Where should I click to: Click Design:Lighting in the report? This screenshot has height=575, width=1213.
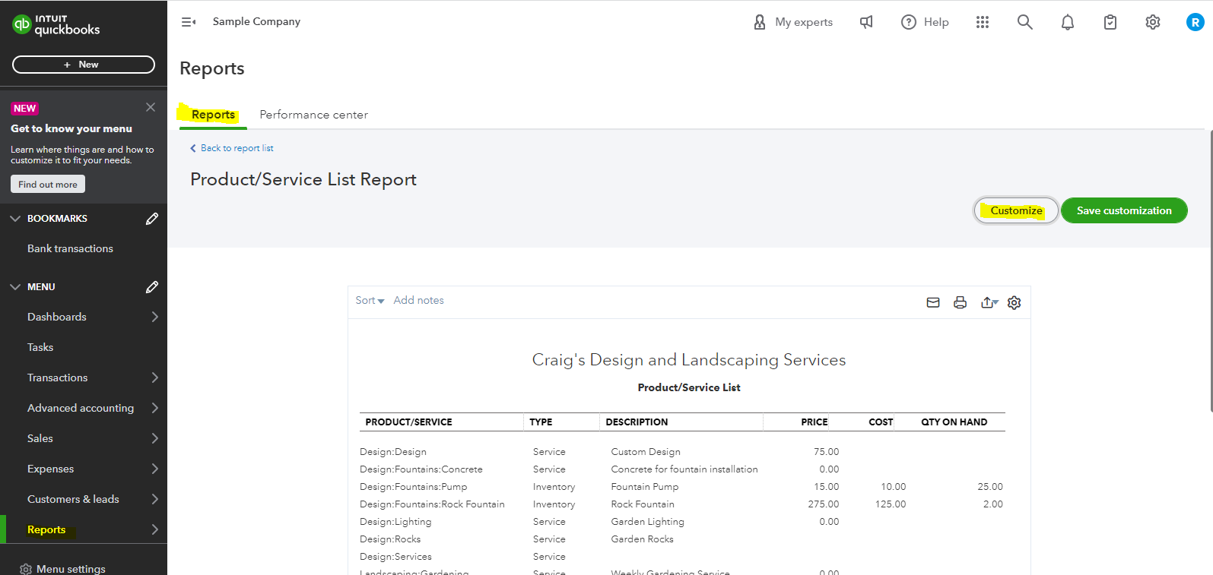pos(395,522)
